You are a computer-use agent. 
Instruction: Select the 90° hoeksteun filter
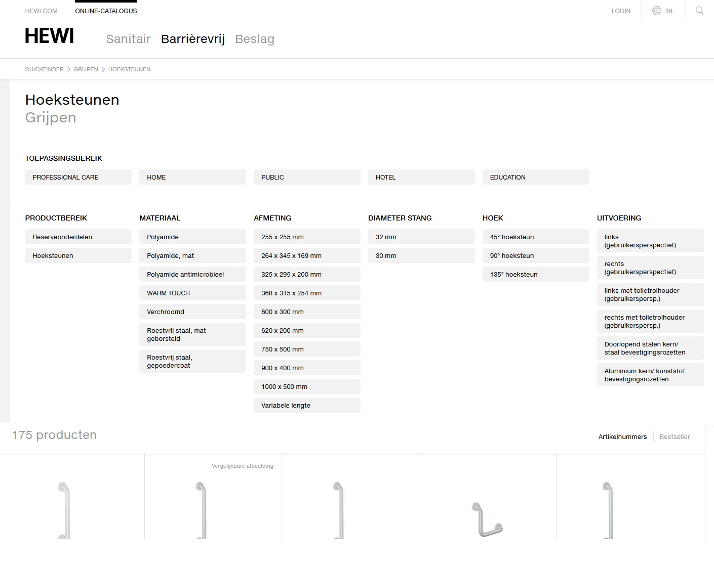coord(535,255)
